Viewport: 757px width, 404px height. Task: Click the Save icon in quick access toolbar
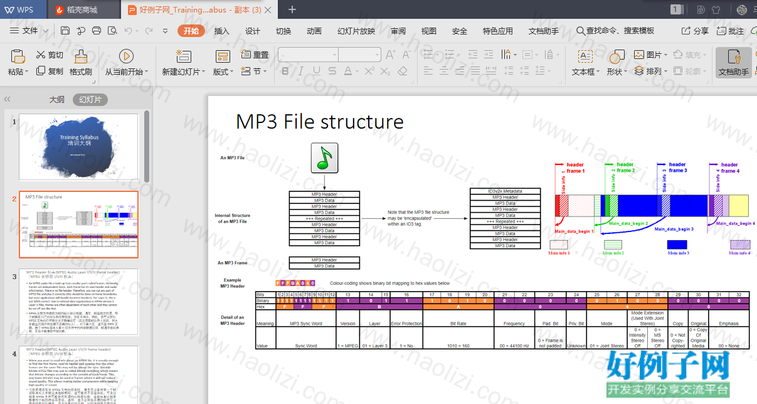click(x=65, y=31)
